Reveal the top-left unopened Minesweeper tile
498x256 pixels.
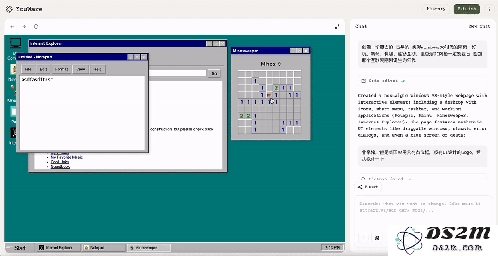(x=241, y=74)
